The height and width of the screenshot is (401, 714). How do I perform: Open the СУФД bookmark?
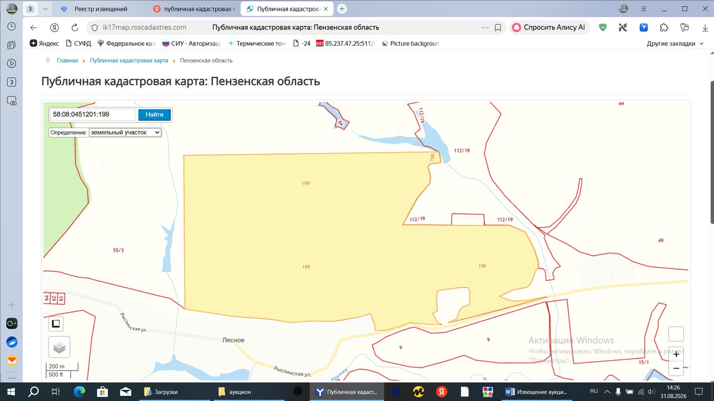79,43
